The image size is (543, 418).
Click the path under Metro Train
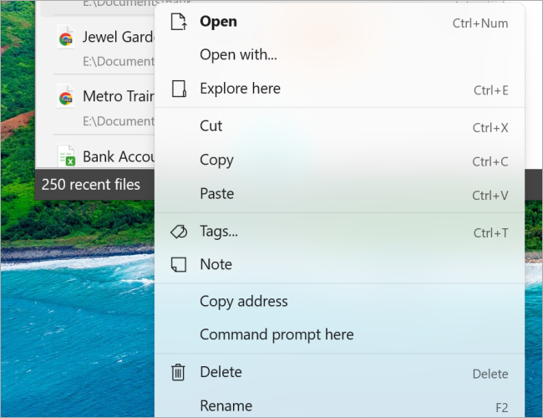119,121
